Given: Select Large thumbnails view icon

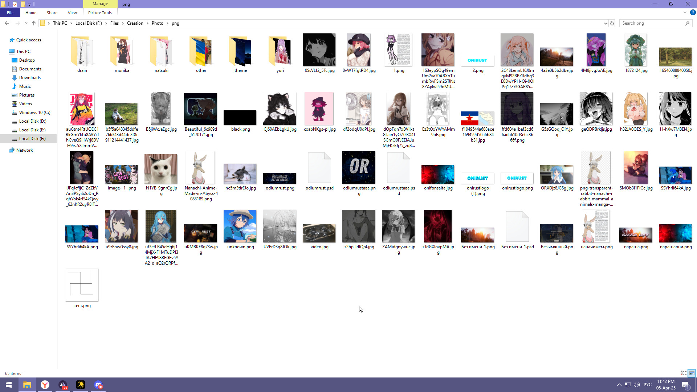Looking at the screenshot, I should 692,373.
